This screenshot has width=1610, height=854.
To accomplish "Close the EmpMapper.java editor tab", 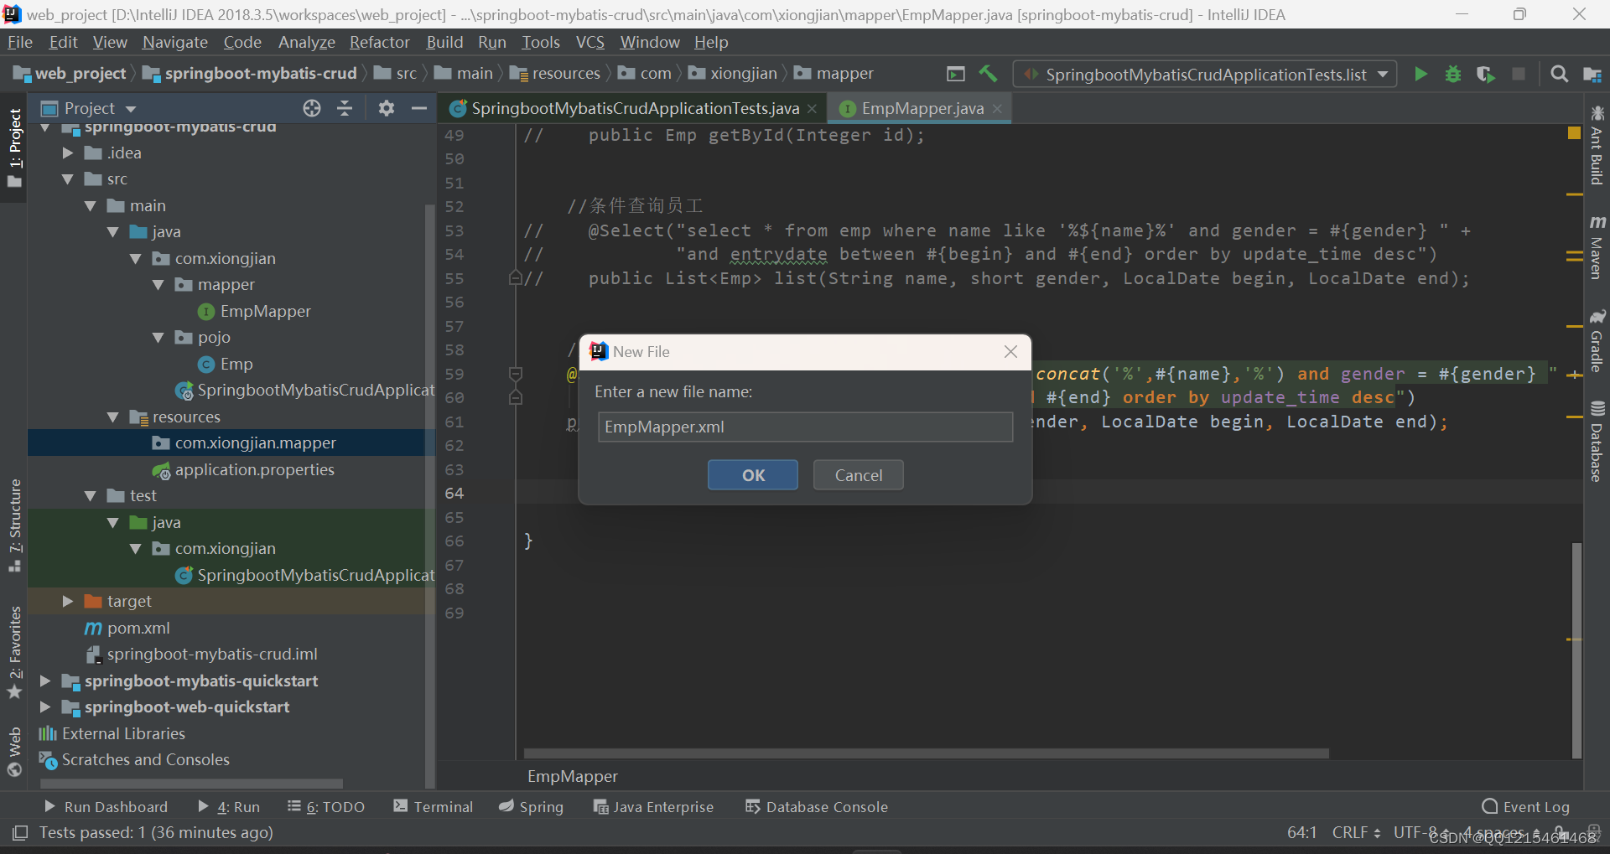I will click(997, 108).
